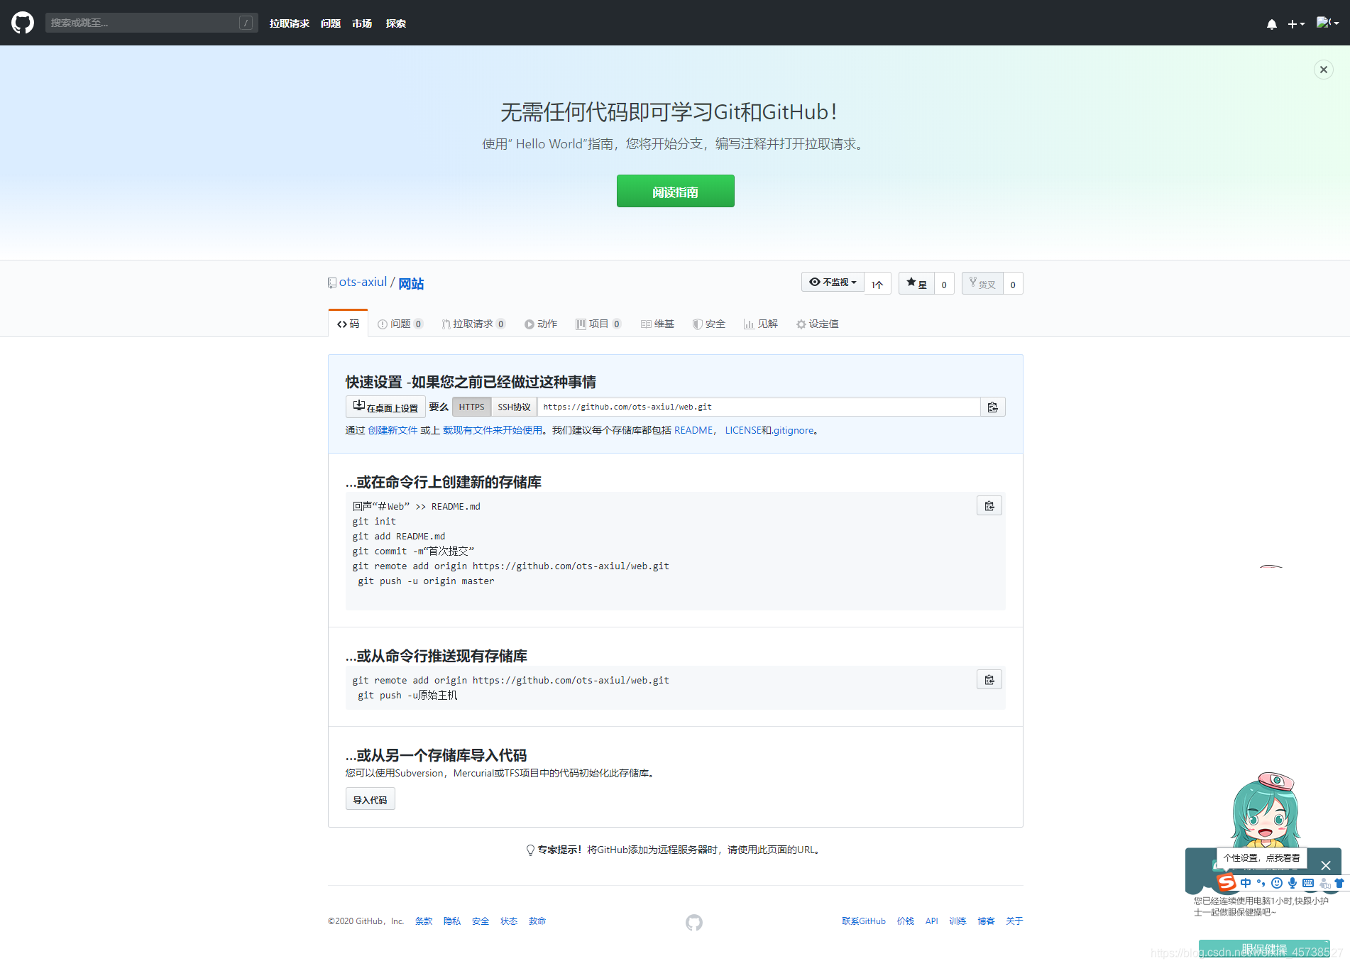
Task: Toggle the 中 Chinese input mode
Action: click(x=1246, y=883)
